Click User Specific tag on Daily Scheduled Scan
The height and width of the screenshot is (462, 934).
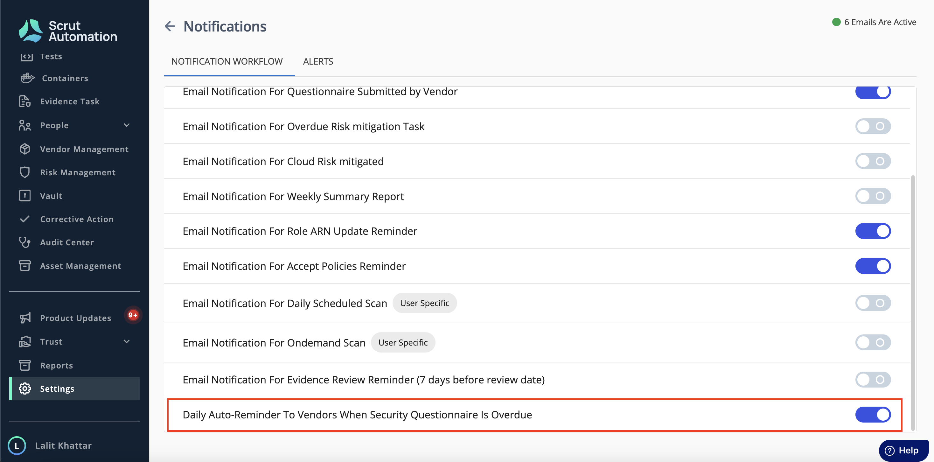coord(425,303)
